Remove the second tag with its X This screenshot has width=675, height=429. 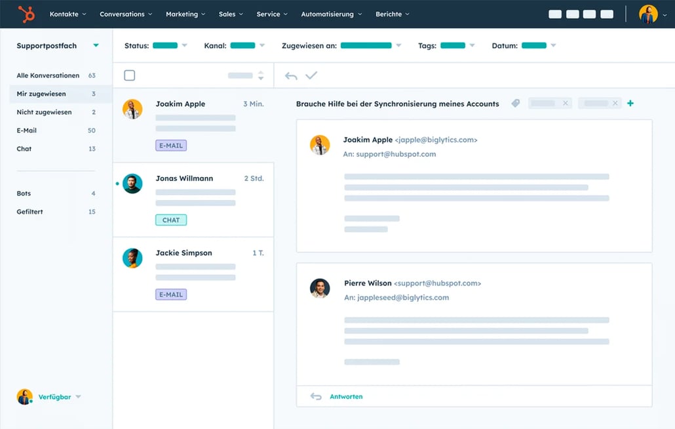pos(615,104)
